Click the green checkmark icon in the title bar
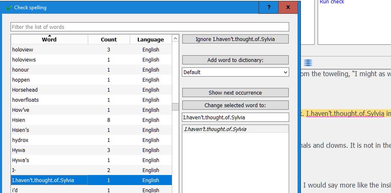This screenshot has height=193, width=391. coord(9,8)
